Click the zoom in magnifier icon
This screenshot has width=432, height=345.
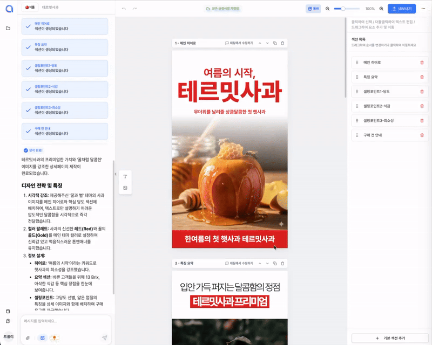pyautogui.click(x=381, y=9)
